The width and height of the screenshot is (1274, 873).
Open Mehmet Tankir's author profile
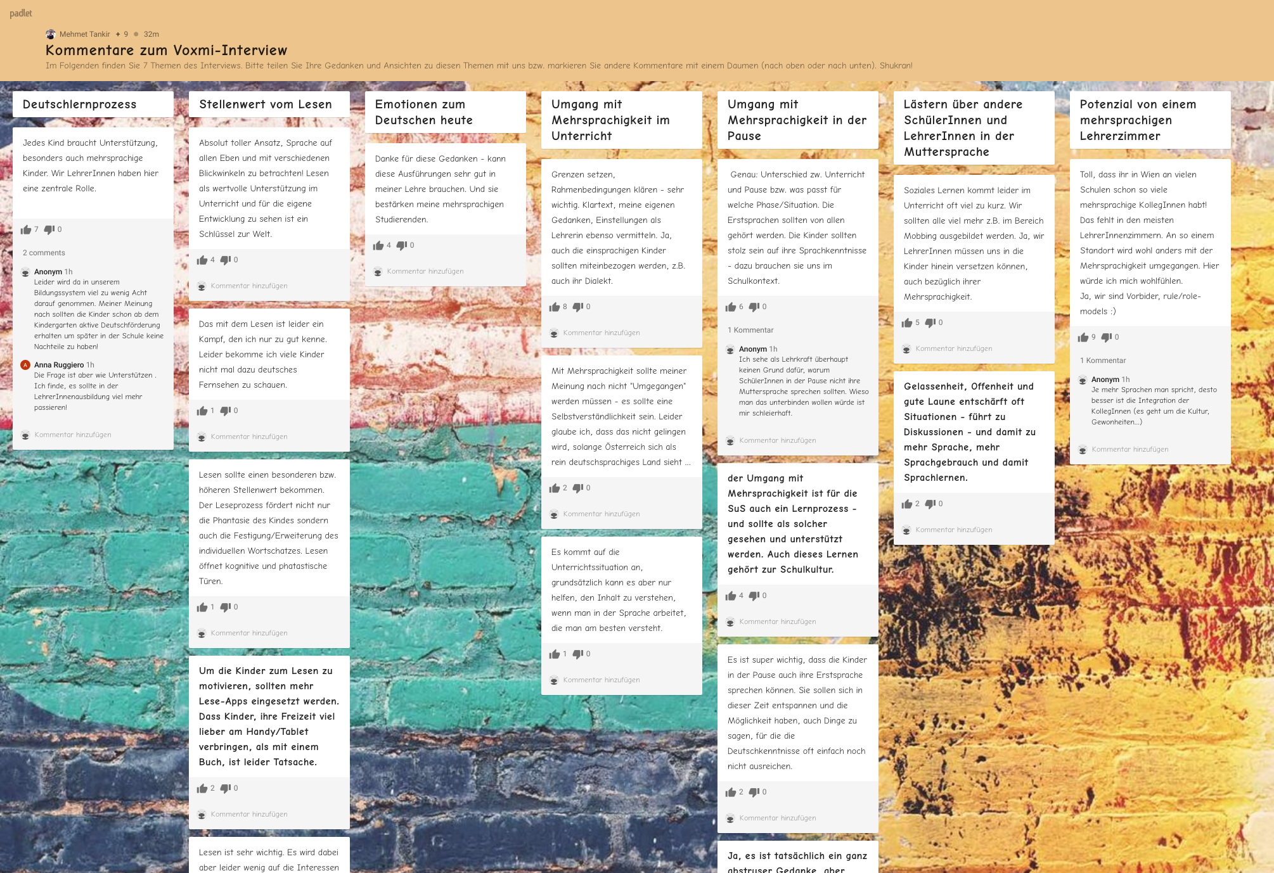click(x=84, y=34)
